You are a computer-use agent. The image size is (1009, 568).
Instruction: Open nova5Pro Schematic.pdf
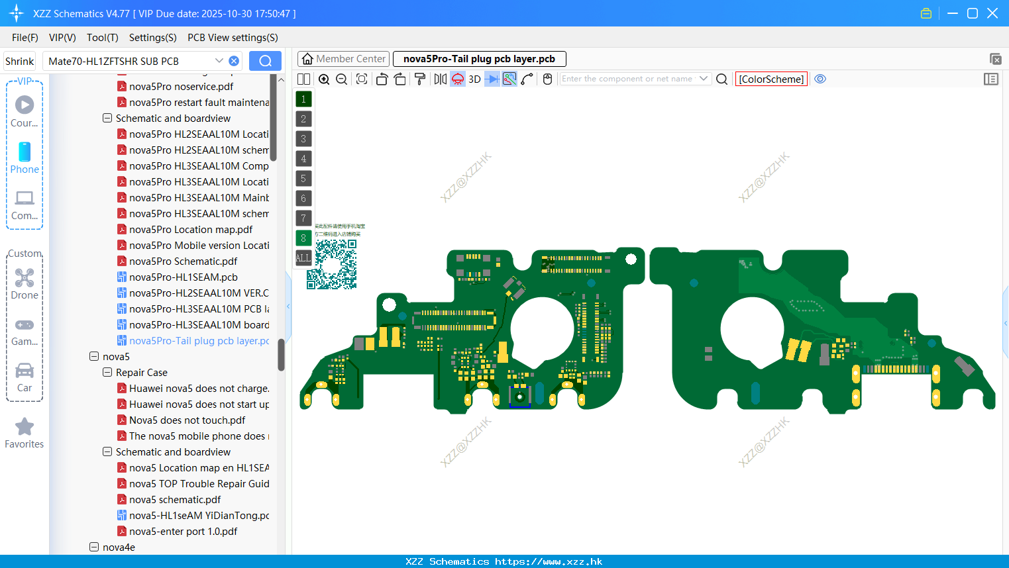(183, 261)
